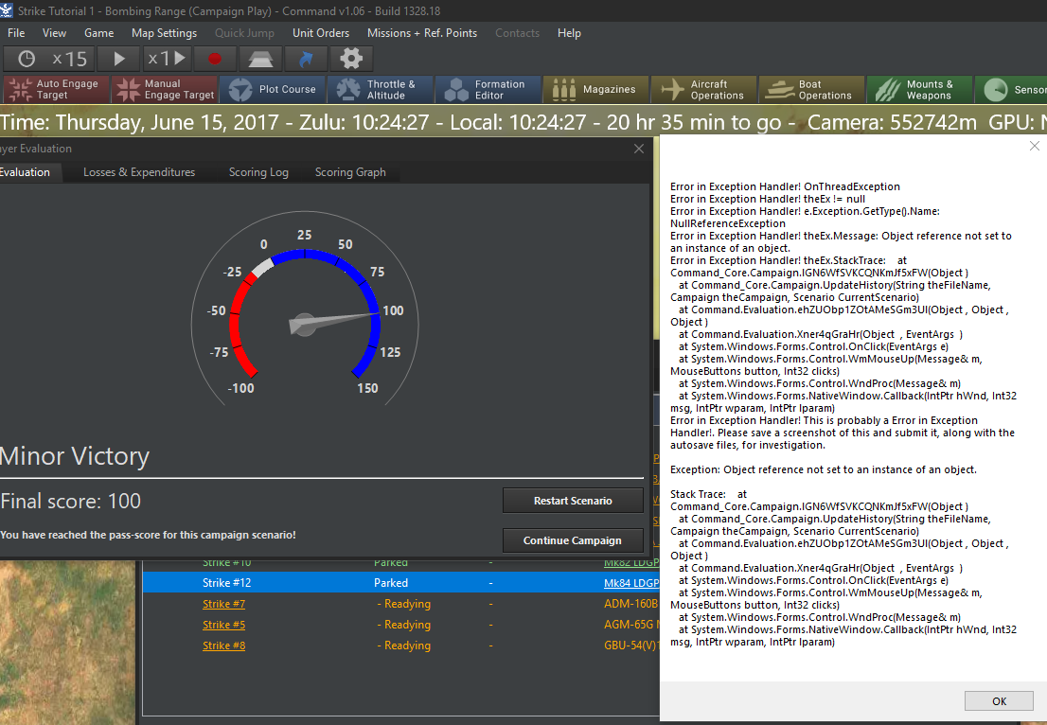Click Auto Engage Target button

tap(56, 90)
